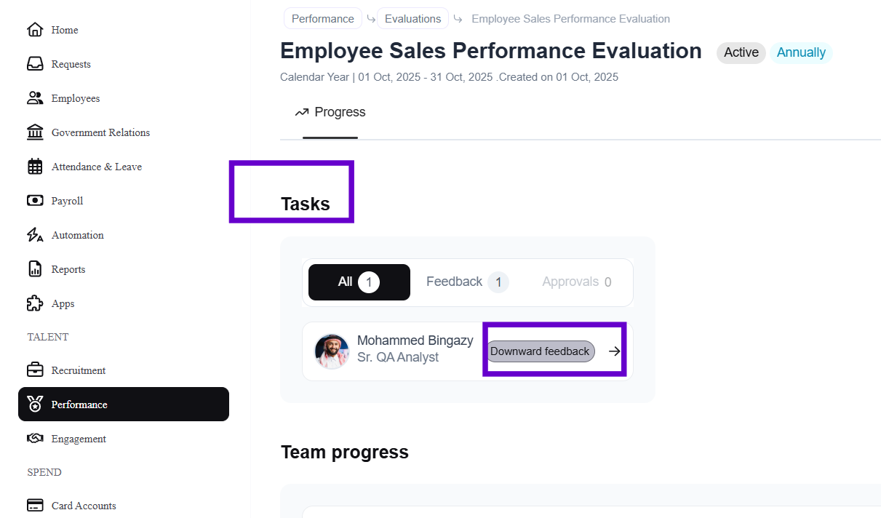Select the Engagement handshake icon
This screenshot has width=881, height=518.
tap(35, 439)
